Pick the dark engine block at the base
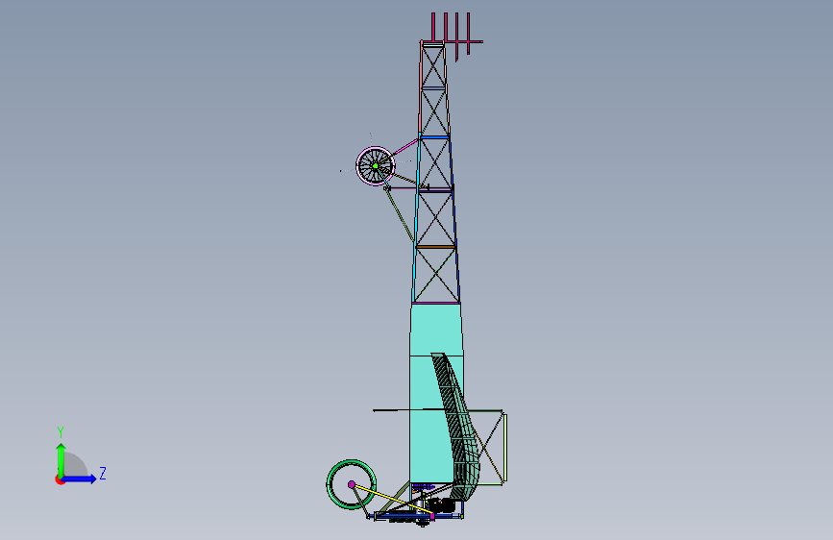 [x=440, y=504]
